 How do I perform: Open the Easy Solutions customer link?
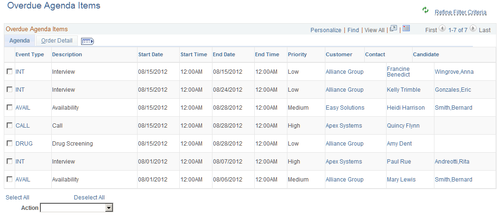point(345,108)
